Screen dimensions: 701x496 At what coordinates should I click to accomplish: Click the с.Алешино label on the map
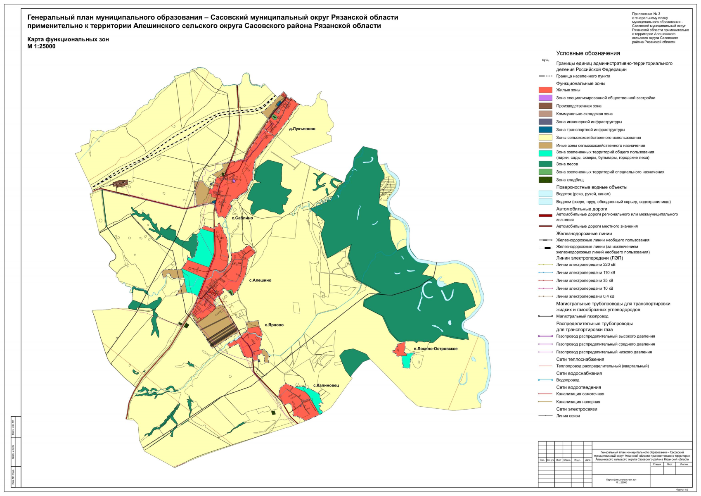pyautogui.click(x=260, y=280)
